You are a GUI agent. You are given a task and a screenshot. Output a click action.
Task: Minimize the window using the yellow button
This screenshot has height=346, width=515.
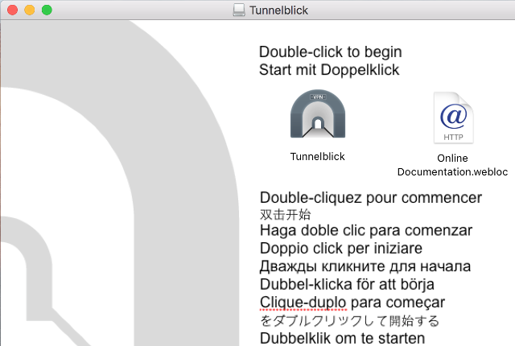pos(30,10)
